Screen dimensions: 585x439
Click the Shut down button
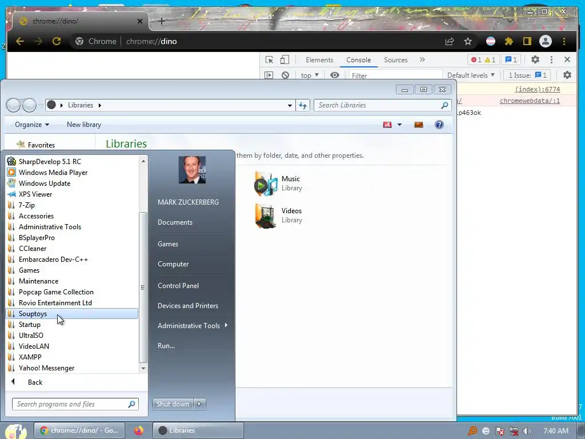click(173, 404)
